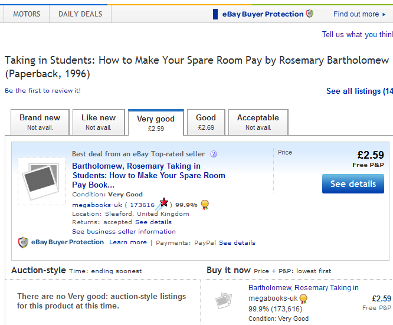Click the arrow next to Find out more
The image size is (393, 325).
tap(384, 15)
